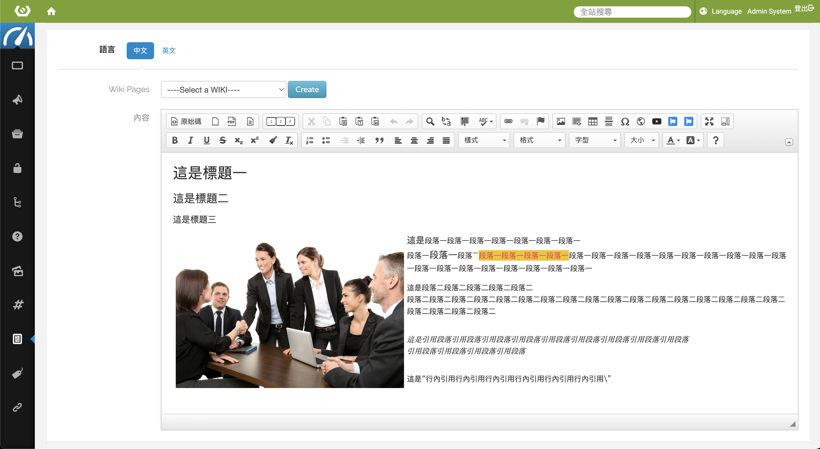Viewport: 820px width, 449px height.
Task: Click the 全站搜尋 search field
Action: click(x=632, y=12)
